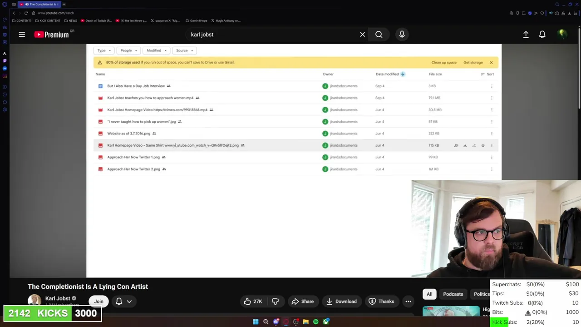Open more actions for Website as of 3.7.2016 row

point(492,133)
